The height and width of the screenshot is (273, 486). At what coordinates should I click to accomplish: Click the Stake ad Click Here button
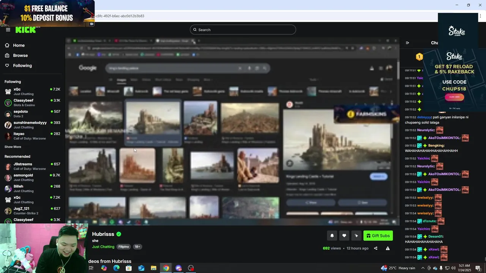click(454, 97)
